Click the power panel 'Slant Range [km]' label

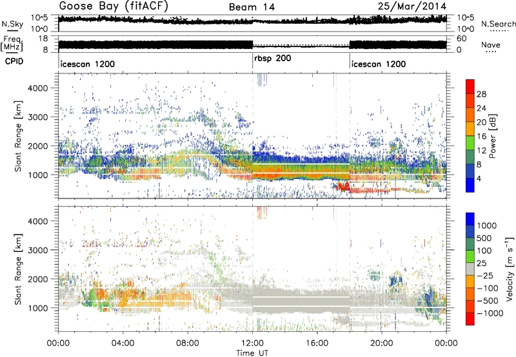click(18, 136)
